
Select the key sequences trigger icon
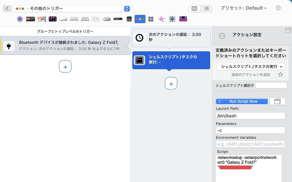pos(96,19)
